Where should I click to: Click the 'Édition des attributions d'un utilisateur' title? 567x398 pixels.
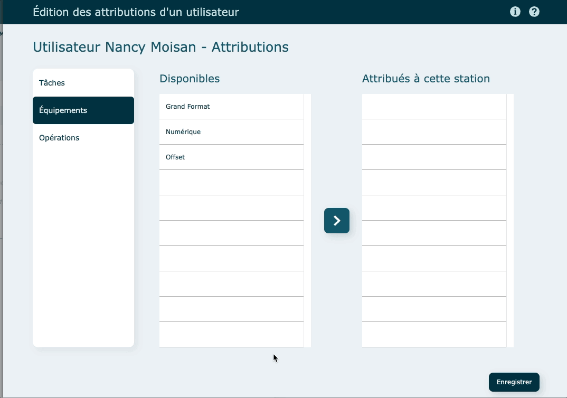(136, 12)
